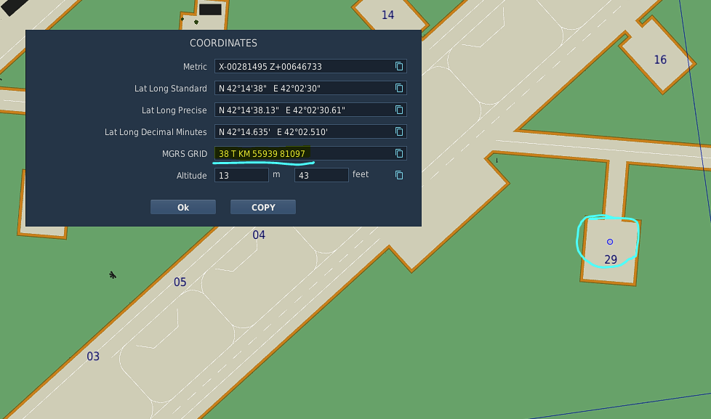711x419 pixels.
Task: Copy the Lat Long Standard value
Action: (x=399, y=89)
